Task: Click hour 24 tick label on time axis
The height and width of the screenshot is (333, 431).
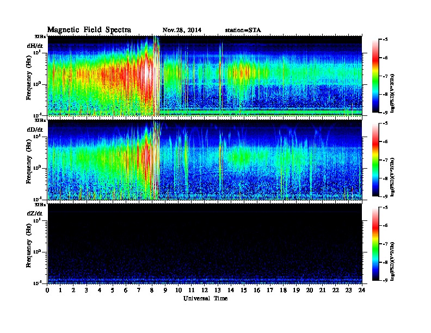Action: coord(362,291)
